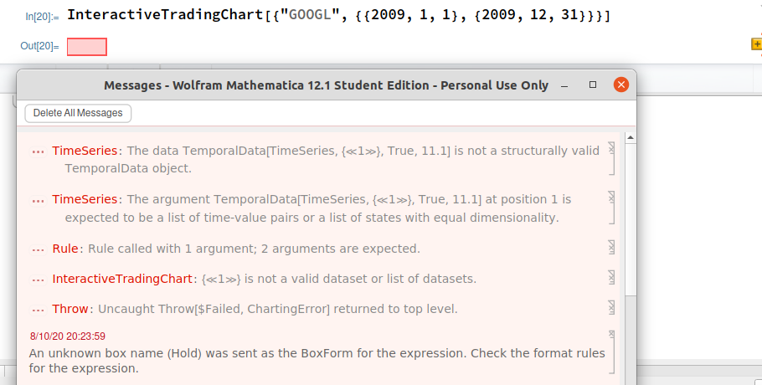Click the scrollbar up arrow in Messages window
This screenshot has height=385, width=762.
631,138
